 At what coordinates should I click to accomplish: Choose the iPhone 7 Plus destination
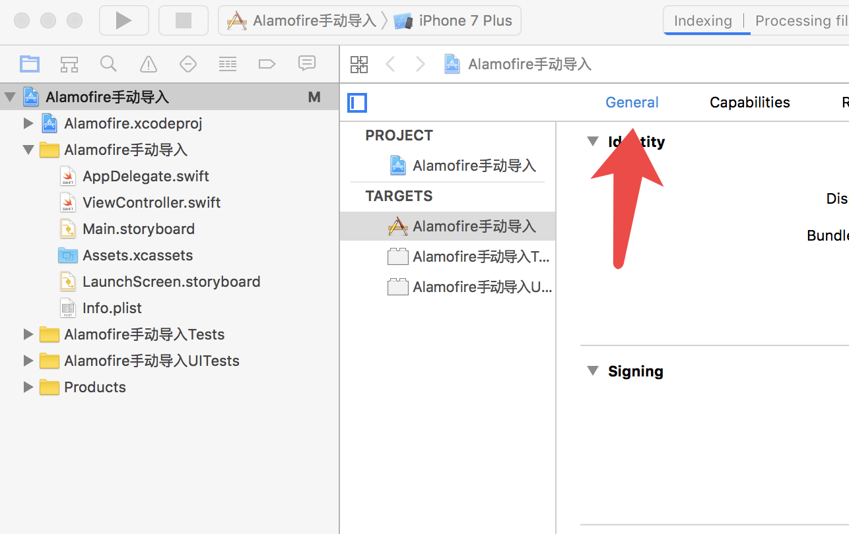click(x=453, y=20)
